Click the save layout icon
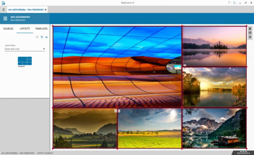The height and width of the screenshot is (155, 254). (37, 37)
